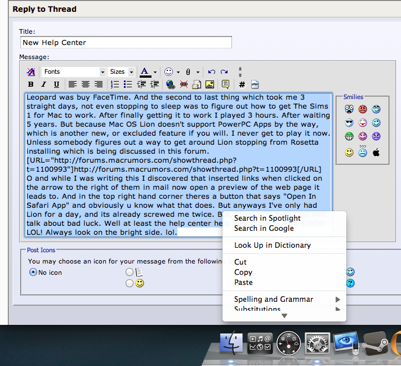Expand the text color dropdown arrow
This screenshot has height=366, width=401.
click(x=155, y=72)
